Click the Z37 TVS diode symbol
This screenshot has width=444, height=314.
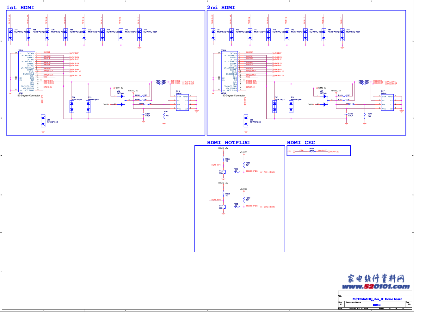coord(10,35)
